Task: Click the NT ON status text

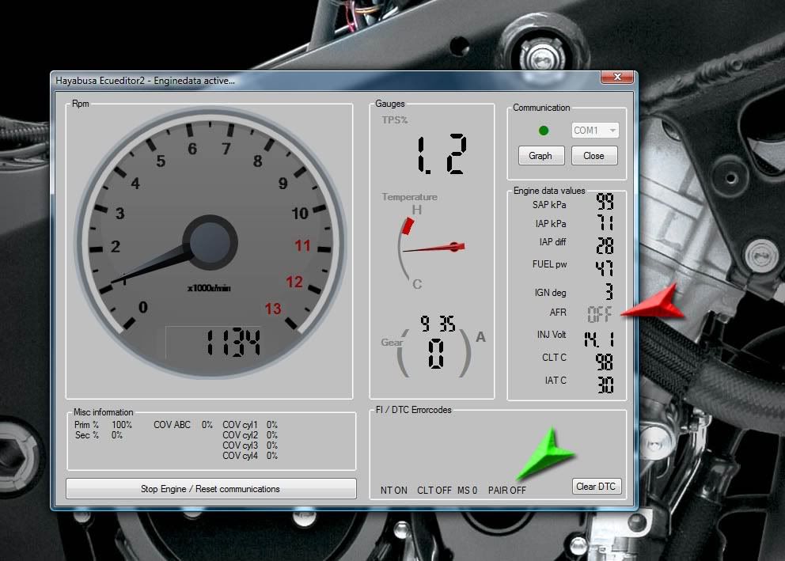Action: click(393, 491)
